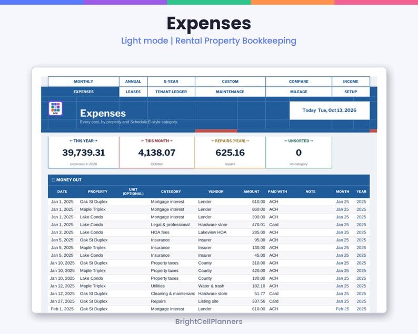Screen dimensions: 418x334
Task: Select the 470.01 amount cell
Action: click(x=252, y=225)
